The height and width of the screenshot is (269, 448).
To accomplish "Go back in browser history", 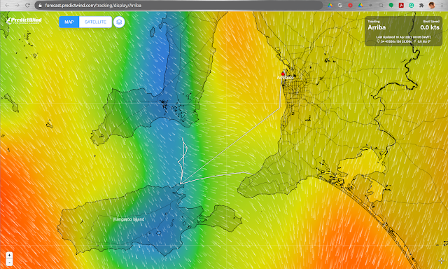I will pos(8,5).
